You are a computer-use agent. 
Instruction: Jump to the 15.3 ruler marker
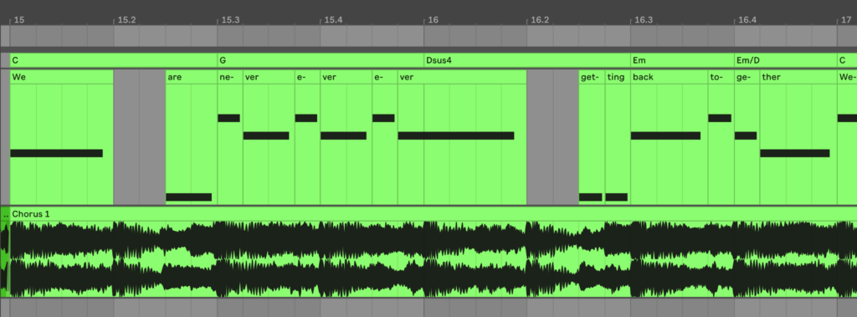[x=230, y=20]
